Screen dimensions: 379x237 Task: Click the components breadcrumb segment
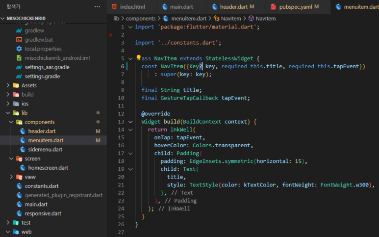[141, 19]
